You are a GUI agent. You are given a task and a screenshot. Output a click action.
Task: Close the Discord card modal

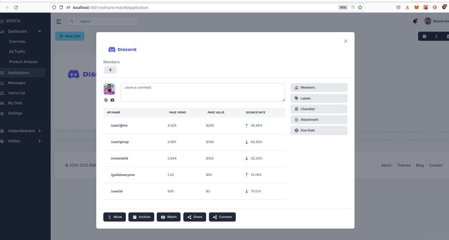(x=346, y=41)
